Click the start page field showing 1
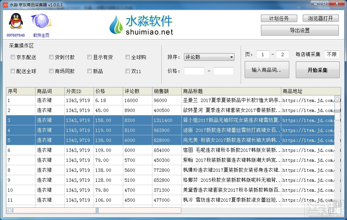347x220 pixels. pos(263,55)
